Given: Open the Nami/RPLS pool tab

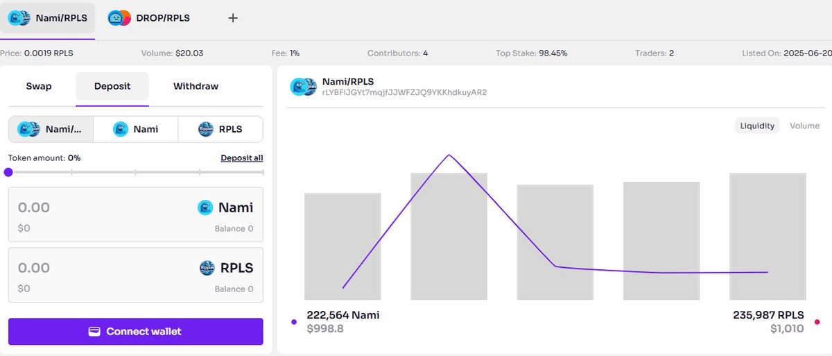Looking at the screenshot, I should coord(47,18).
